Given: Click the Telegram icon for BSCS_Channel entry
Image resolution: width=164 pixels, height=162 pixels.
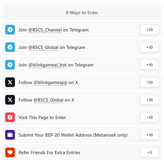Looking at the screenshot, I should click(x=10, y=30).
